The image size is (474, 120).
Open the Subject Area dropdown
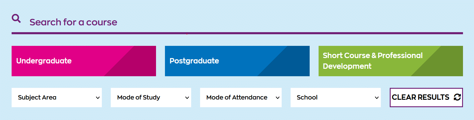point(57,97)
